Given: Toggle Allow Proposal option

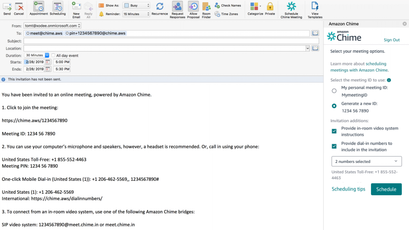Looking at the screenshot, I should (x=193, y=10).
